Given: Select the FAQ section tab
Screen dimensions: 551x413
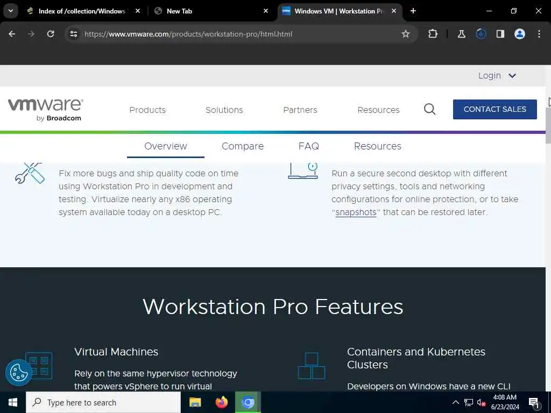Looking at the screenshot, I should click(x=308, y=146).
